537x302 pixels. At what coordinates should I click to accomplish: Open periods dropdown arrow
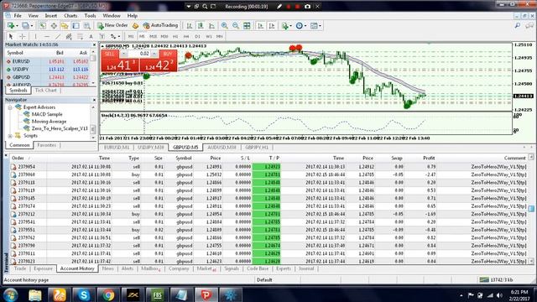(305, 26)
